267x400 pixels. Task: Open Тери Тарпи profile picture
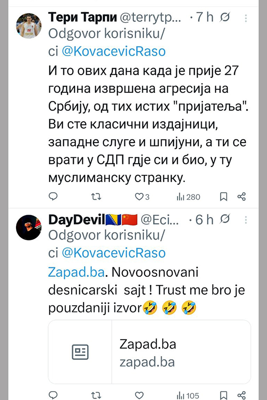(28, 25)
